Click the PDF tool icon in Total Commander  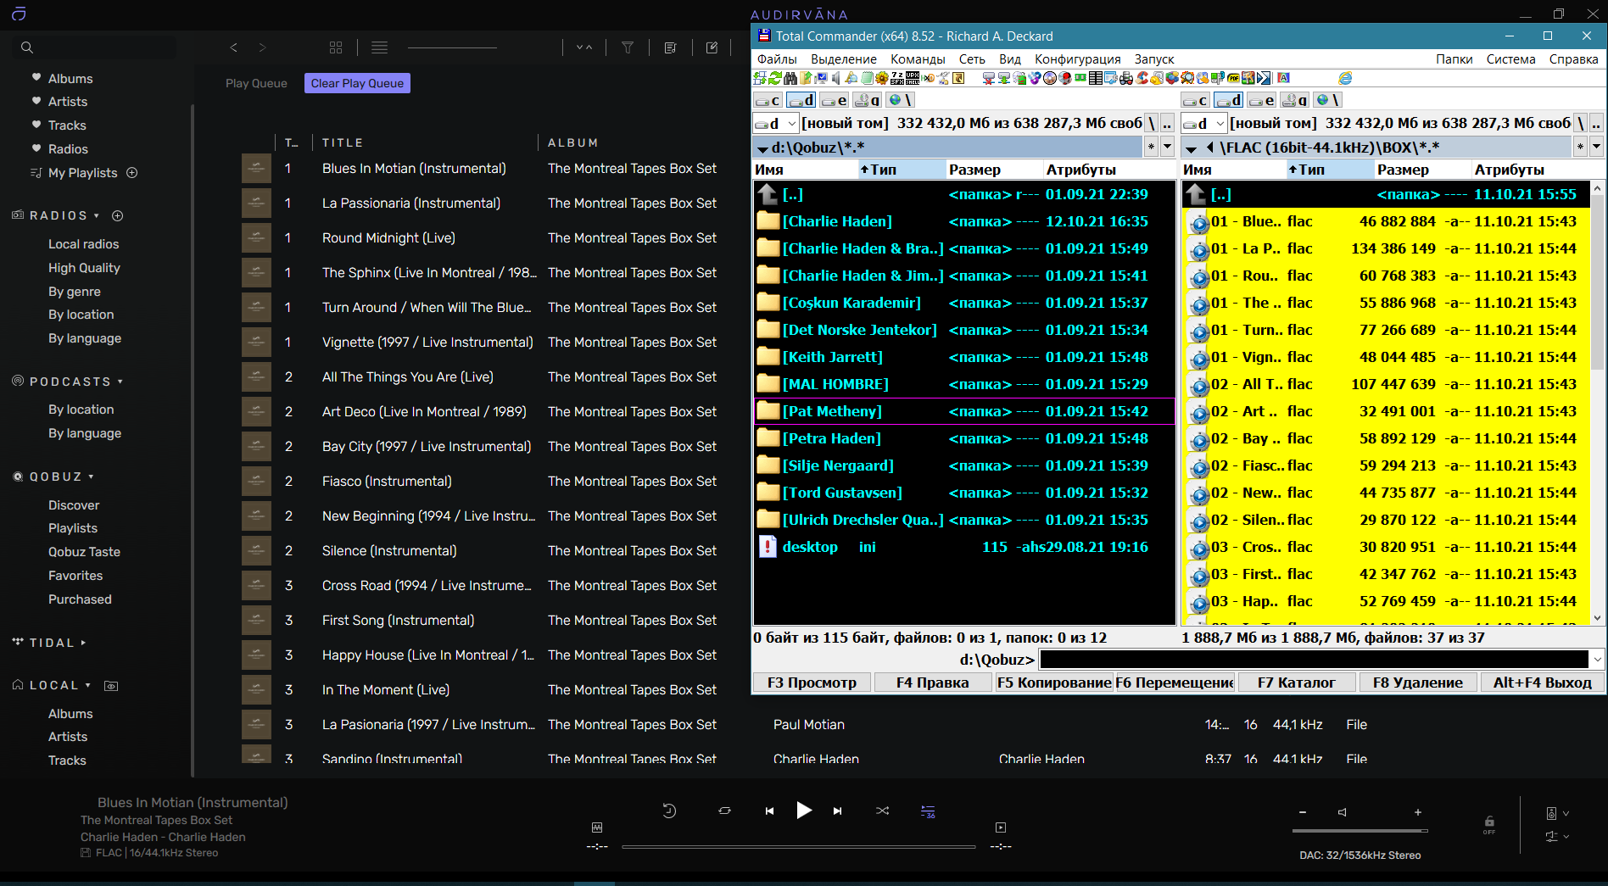pos(1233,78)
